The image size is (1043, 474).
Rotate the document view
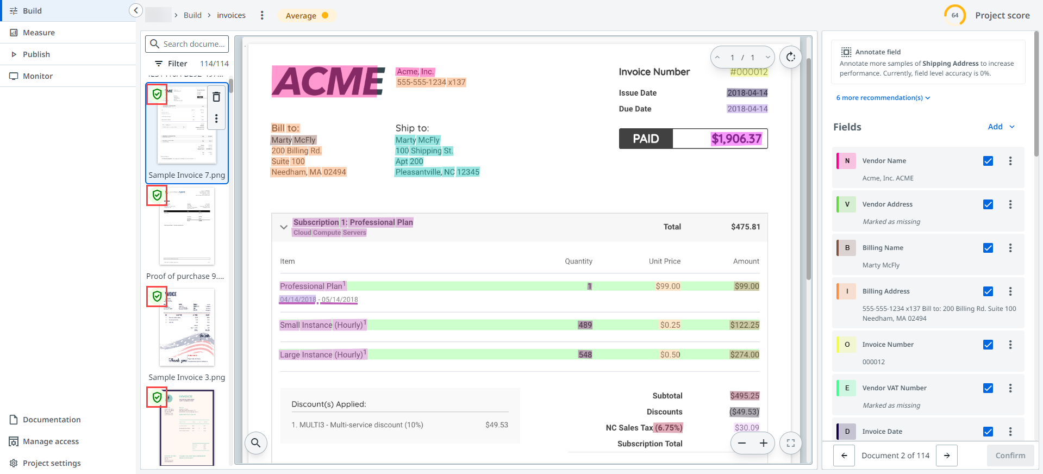(791, 57)
